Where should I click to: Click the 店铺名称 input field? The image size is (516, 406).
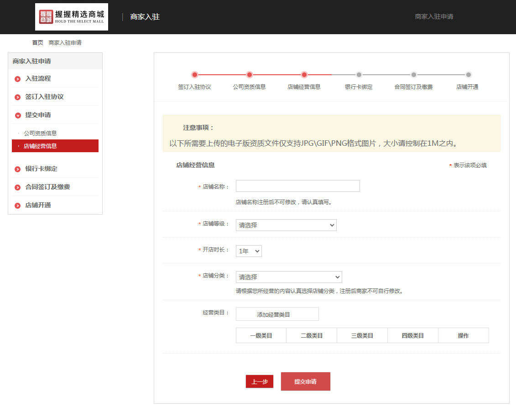(297, 186)
